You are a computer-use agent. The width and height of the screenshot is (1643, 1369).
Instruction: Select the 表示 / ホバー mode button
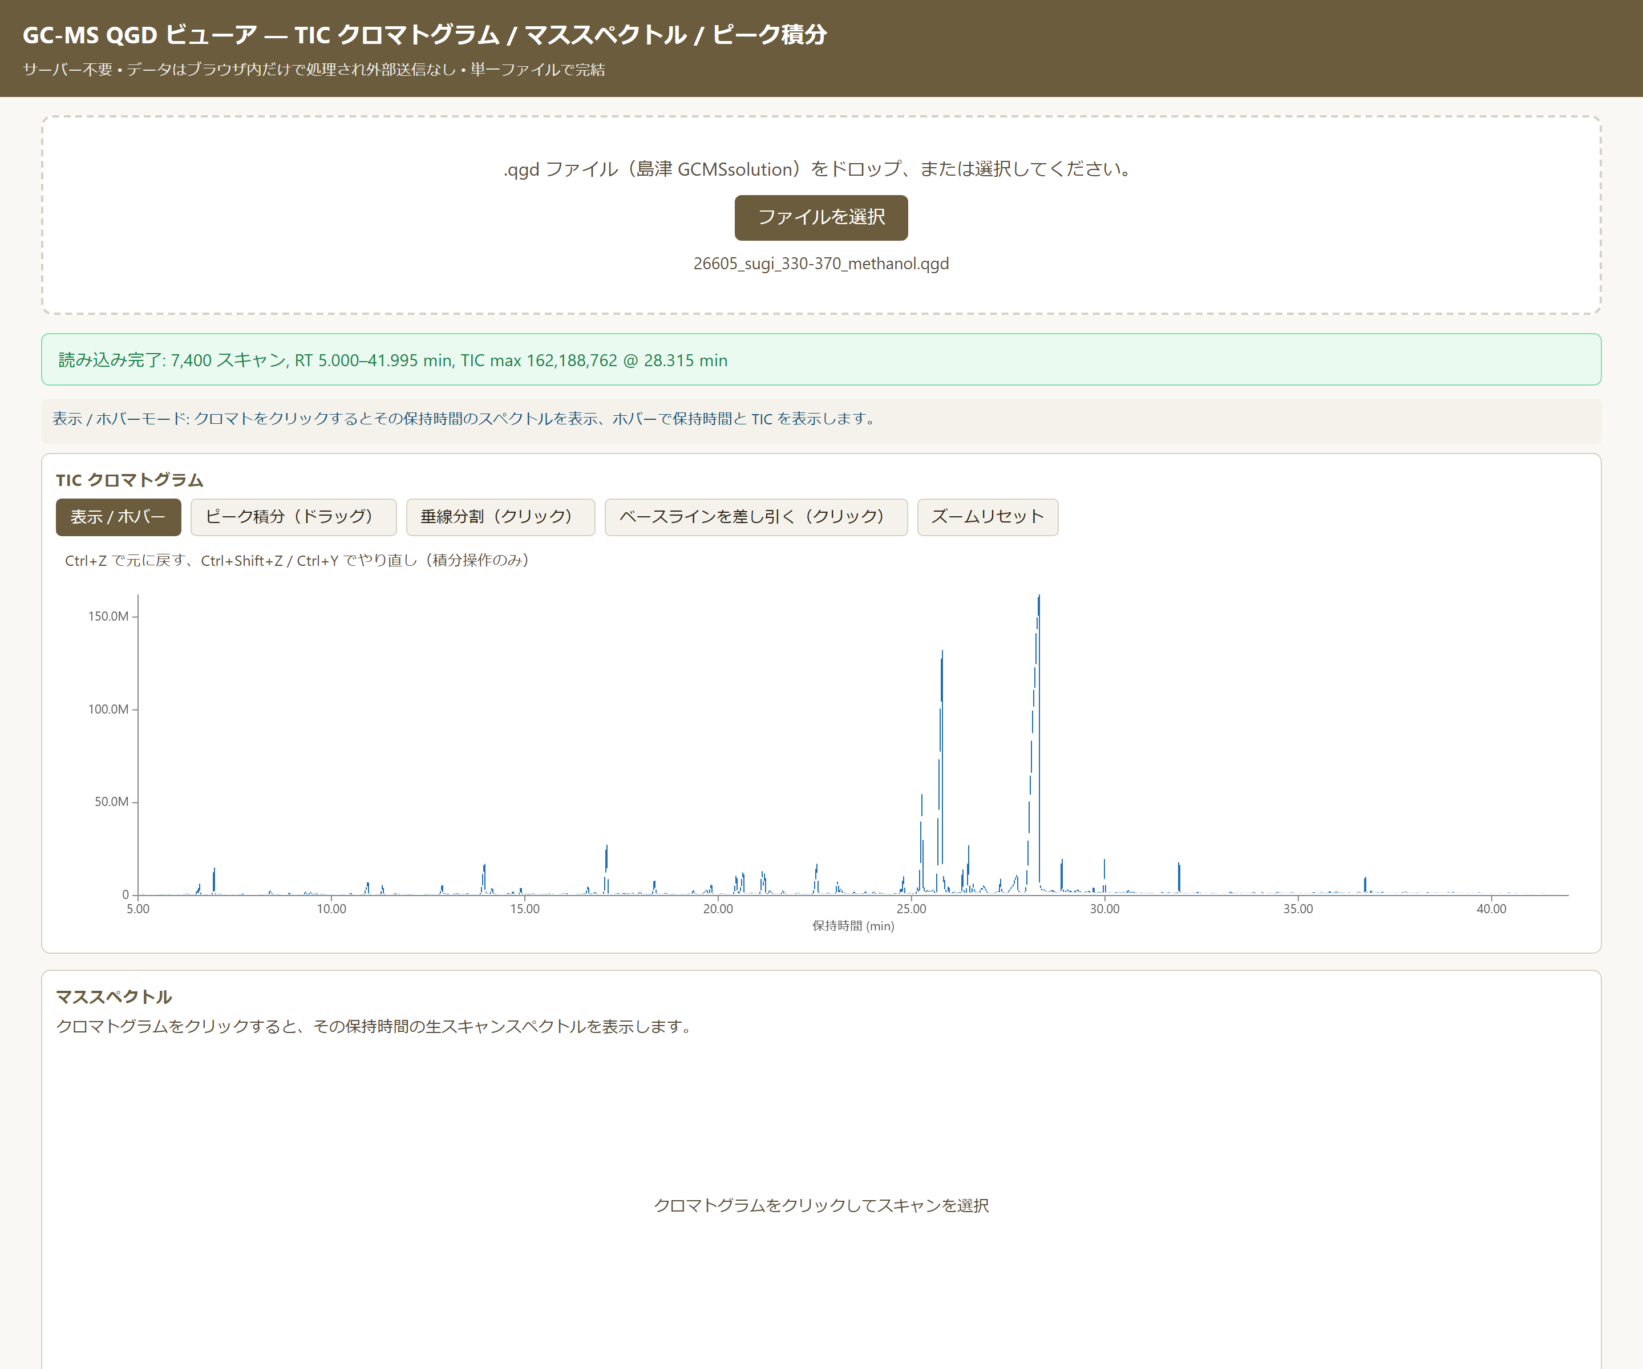118,517
